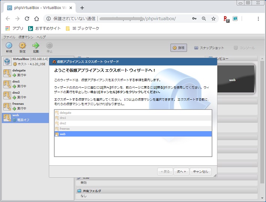Open the おすすめサイト bookmark
Viewport: 266px width, 202px height.
(45, 28)
